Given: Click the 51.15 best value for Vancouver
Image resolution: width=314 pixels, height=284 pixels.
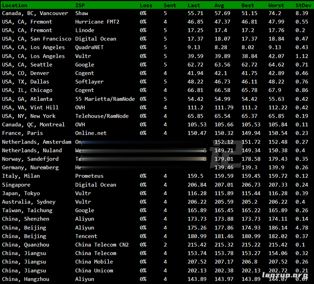Looking at the screenshot, I should coord(249,13).
